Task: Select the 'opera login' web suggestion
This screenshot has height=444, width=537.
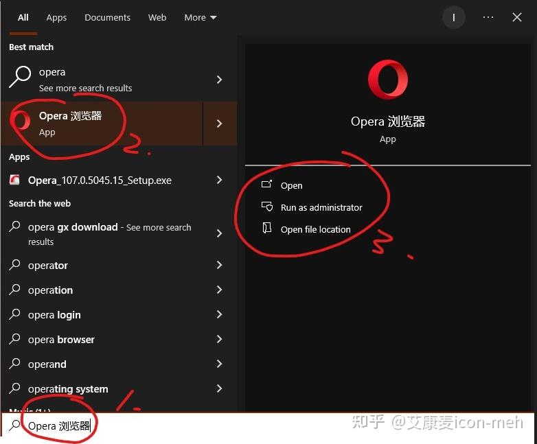Action: 119,314
